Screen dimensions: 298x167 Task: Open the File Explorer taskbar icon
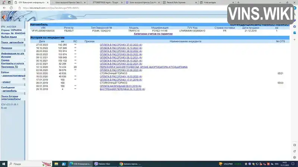tap(56, 164)
